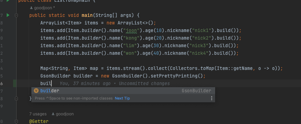This screenshot has width=301, height=124.
Task: Click the age value 30
Action: pyautogui.click(x=156, y=45)
